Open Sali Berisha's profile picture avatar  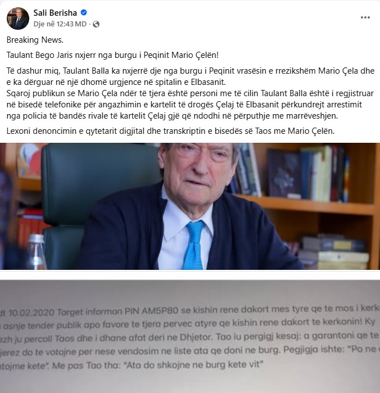click(x=18, y=19)
